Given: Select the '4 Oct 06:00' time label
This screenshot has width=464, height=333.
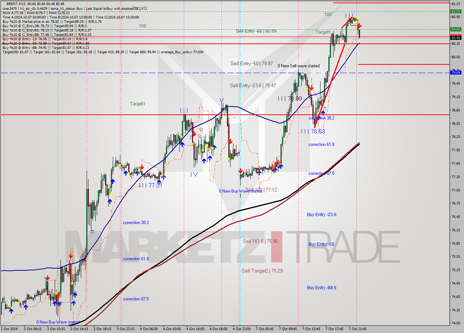Looking at the screenshot, I should [149, 329].
